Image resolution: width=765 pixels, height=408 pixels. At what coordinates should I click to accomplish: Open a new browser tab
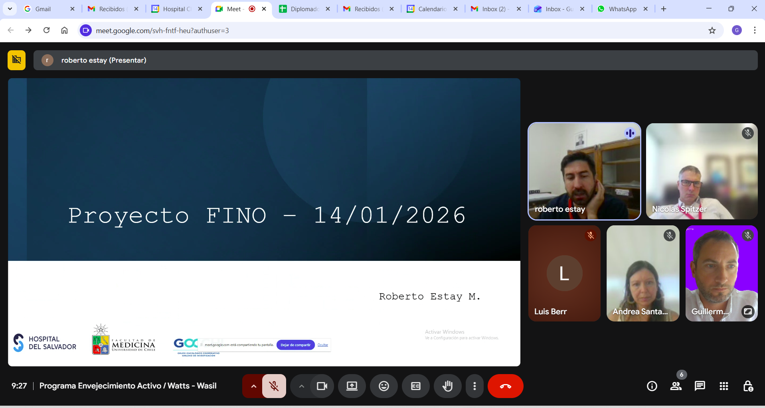click(x=664, y=9)
